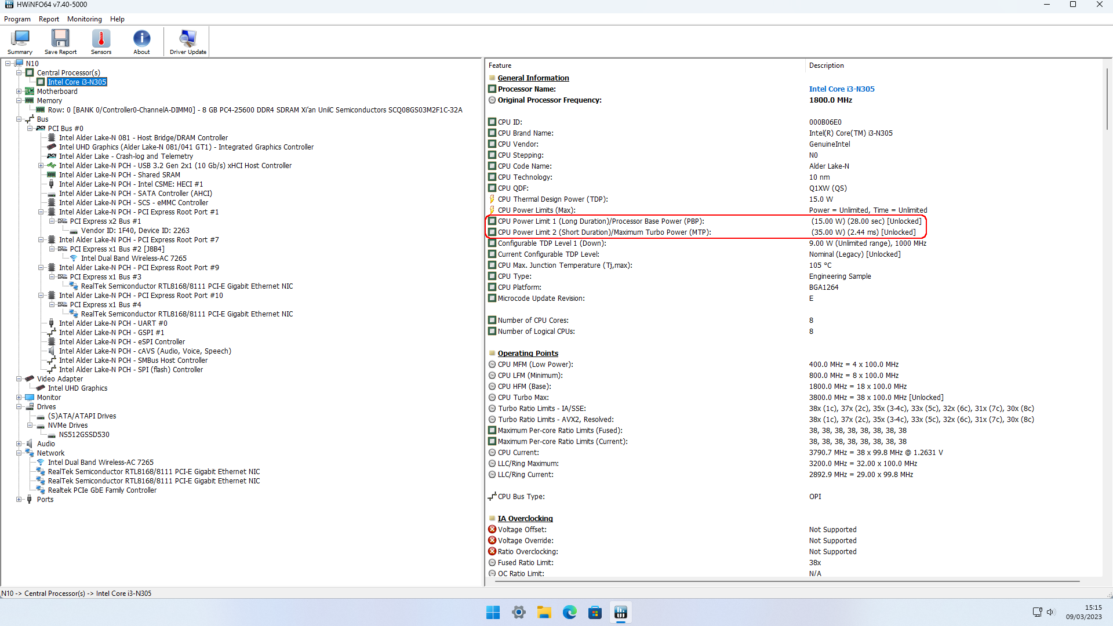This screenshot has width=1113, height=626.
Task: Select the LLC/Ring Maximum row
Action: 793,464
